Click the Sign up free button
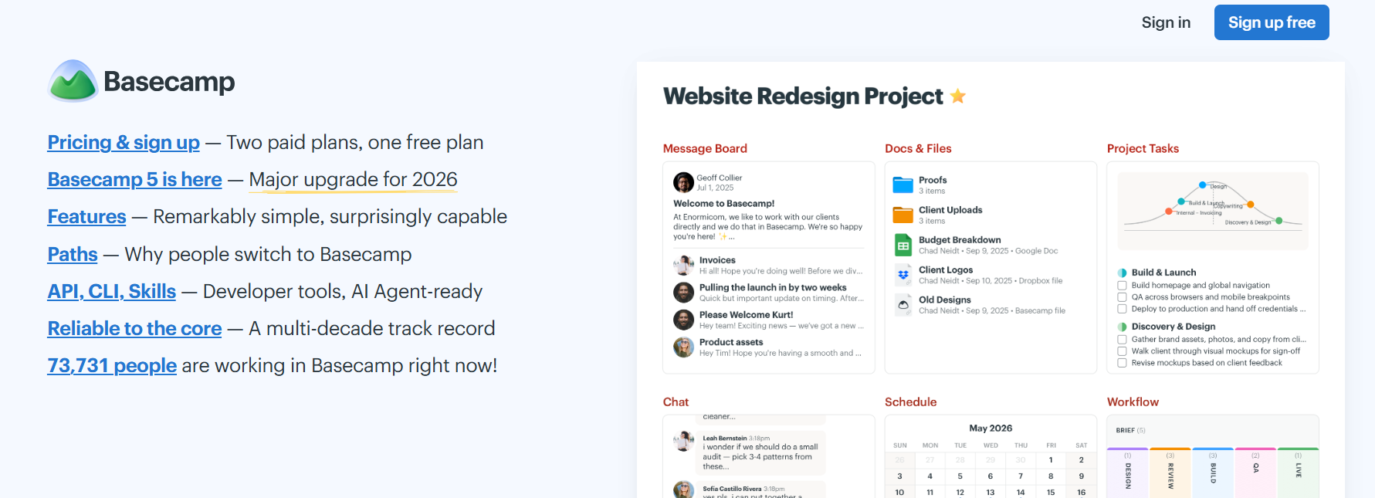The height and width of the screenshot is (498, 1375). (x=1272, y=22)
